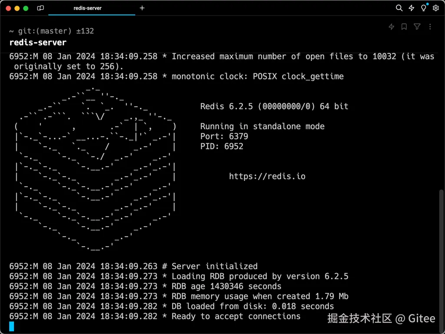Click 'Running in standalone mode' text

262,127
